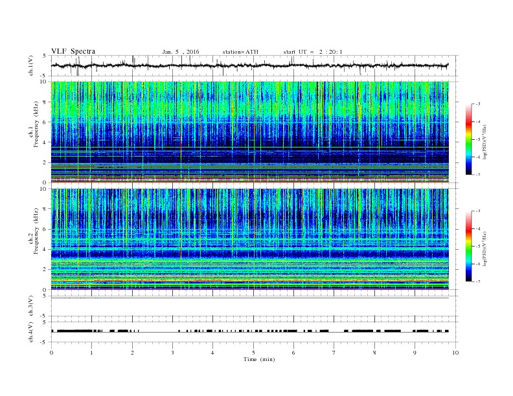Click the "ch.3(V)" axis label

tap(31, 305)
